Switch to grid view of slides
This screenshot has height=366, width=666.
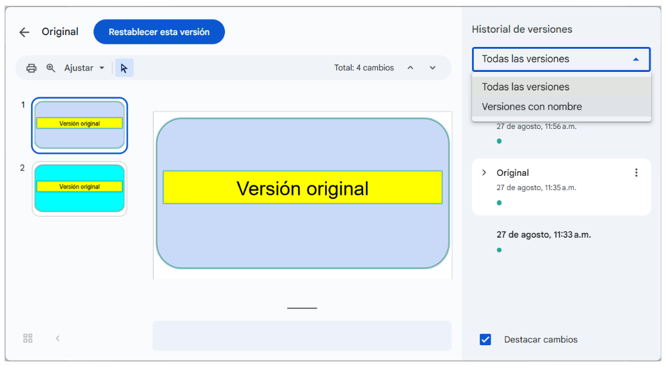point(28,338)
